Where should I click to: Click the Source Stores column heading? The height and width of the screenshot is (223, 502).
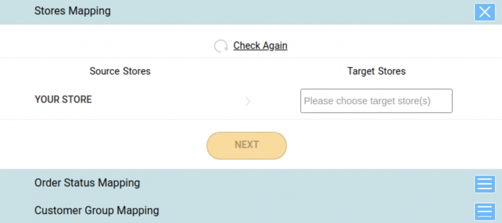[120, 71]
